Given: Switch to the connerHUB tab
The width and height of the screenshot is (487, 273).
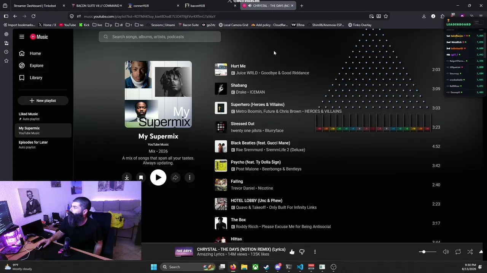Looking at the screenshot, I should tap(154, 6).
